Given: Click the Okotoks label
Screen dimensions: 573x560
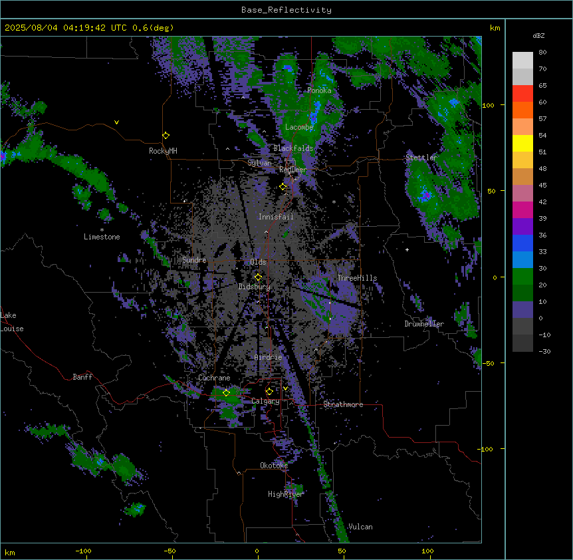Looking at the screenshot, I should 274,466.
